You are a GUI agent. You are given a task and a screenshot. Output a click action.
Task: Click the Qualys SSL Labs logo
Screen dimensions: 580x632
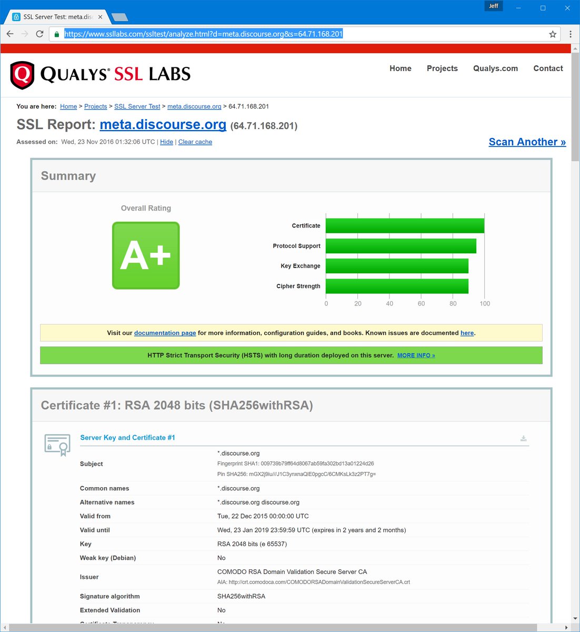click(x=101, y=75)
